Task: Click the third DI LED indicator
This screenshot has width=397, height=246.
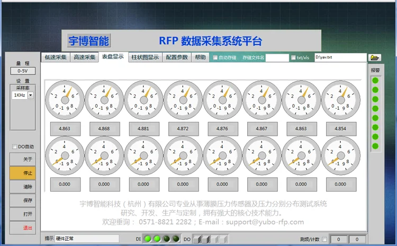Action: 167,239
